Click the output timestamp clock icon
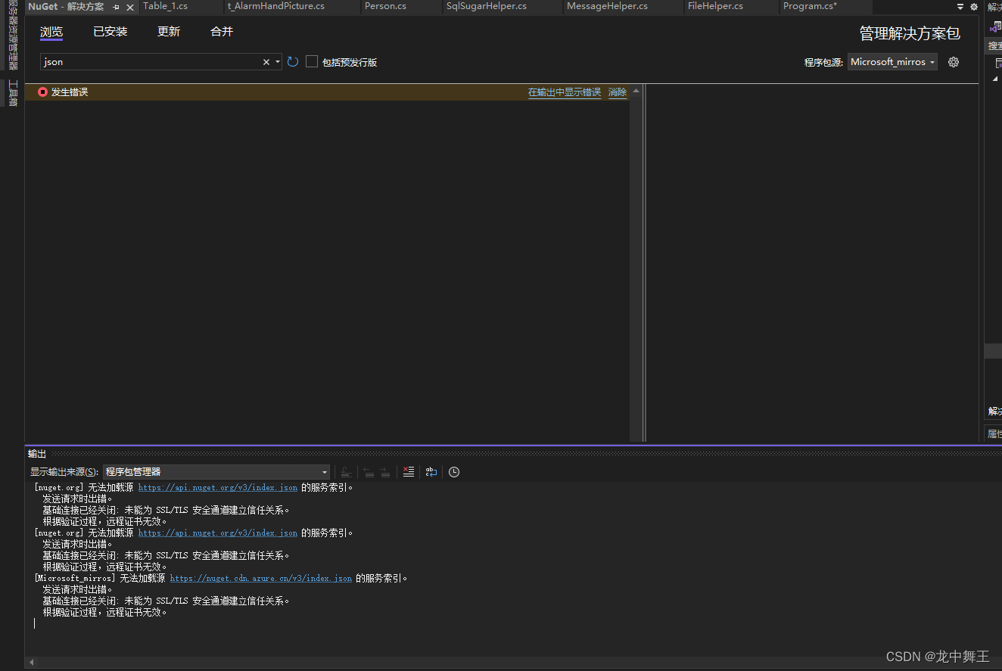This screenshot has width=1002, height=671. pyautogui.click(x=454, y=471)
